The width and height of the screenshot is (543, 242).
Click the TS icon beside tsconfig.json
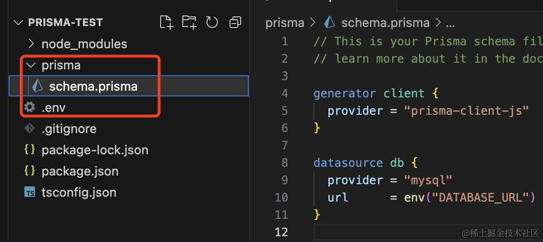point(30,193)
